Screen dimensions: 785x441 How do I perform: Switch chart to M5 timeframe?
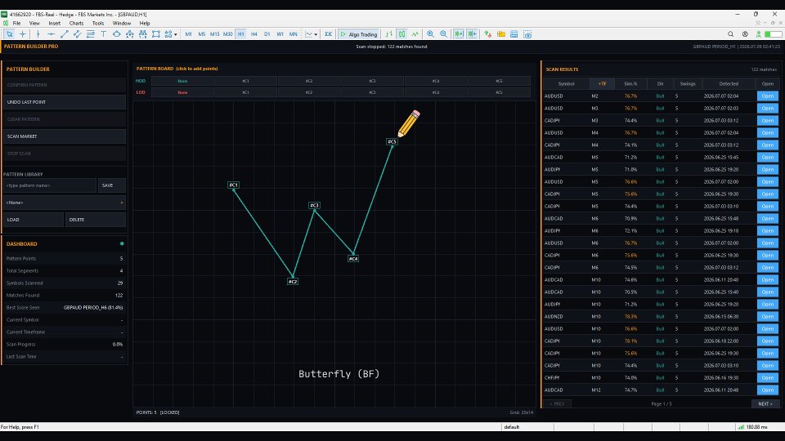[201, 34]
